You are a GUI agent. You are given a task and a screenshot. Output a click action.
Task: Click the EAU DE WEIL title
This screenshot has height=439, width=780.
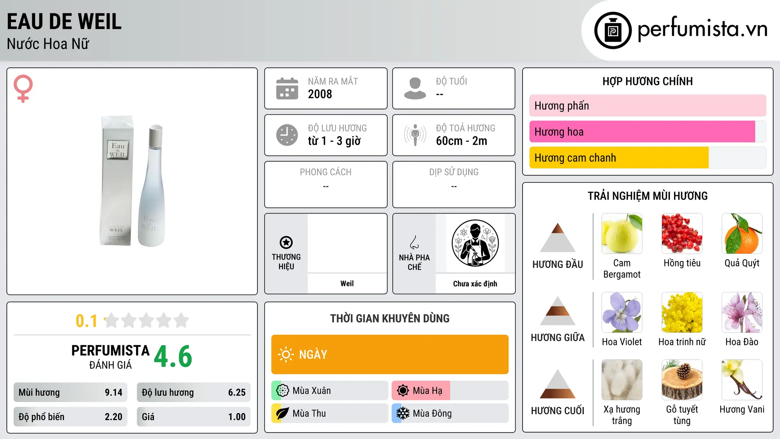(64, 22)
